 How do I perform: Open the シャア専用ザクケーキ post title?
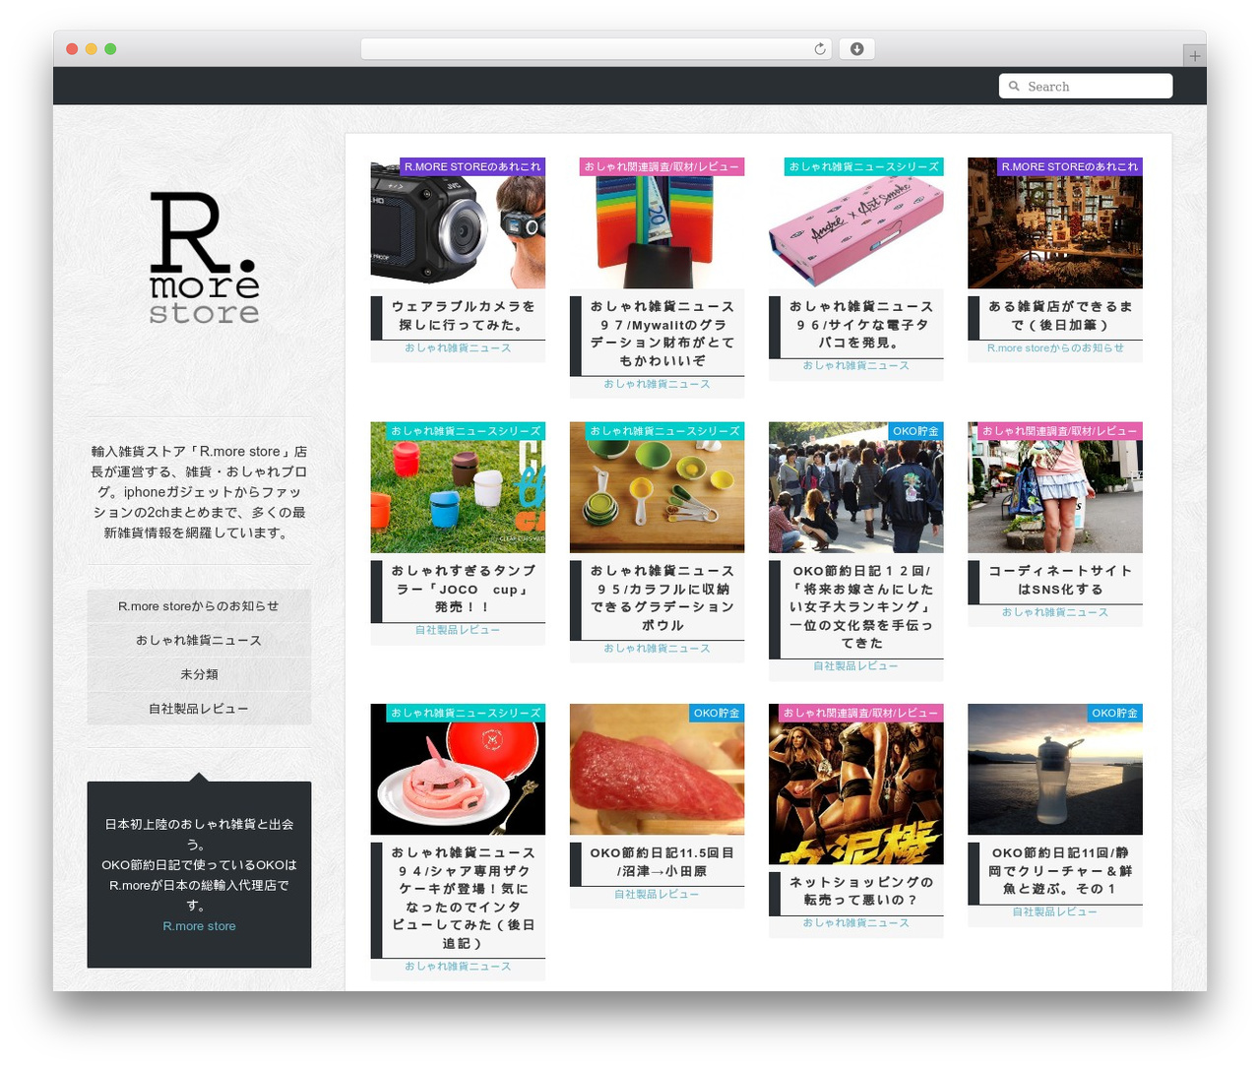[464, 898]
